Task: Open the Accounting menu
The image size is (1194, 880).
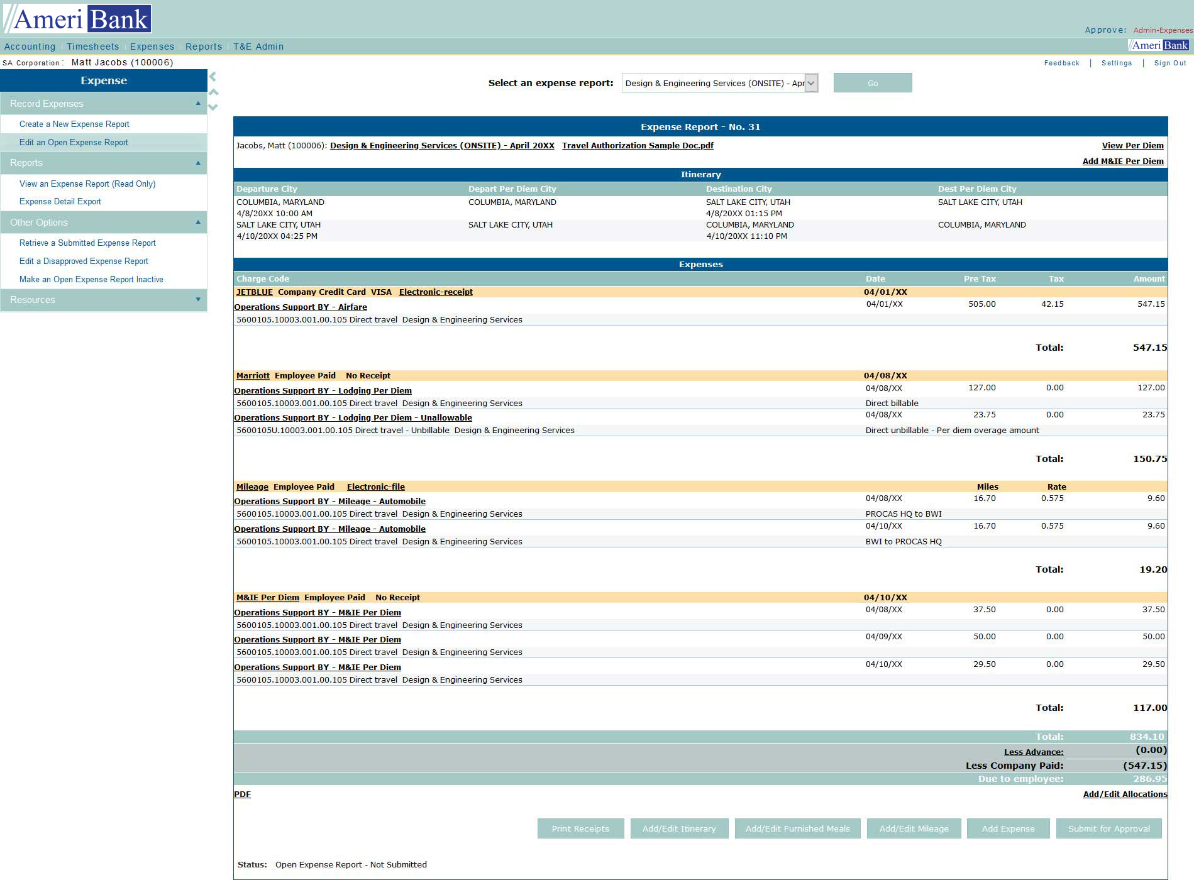Action: [x=30, y=47]
